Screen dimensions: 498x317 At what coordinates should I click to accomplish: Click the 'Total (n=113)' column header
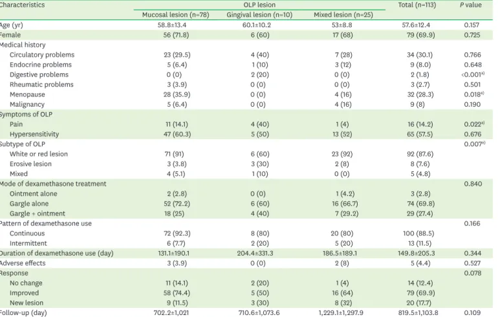click(x=417, y=5)
